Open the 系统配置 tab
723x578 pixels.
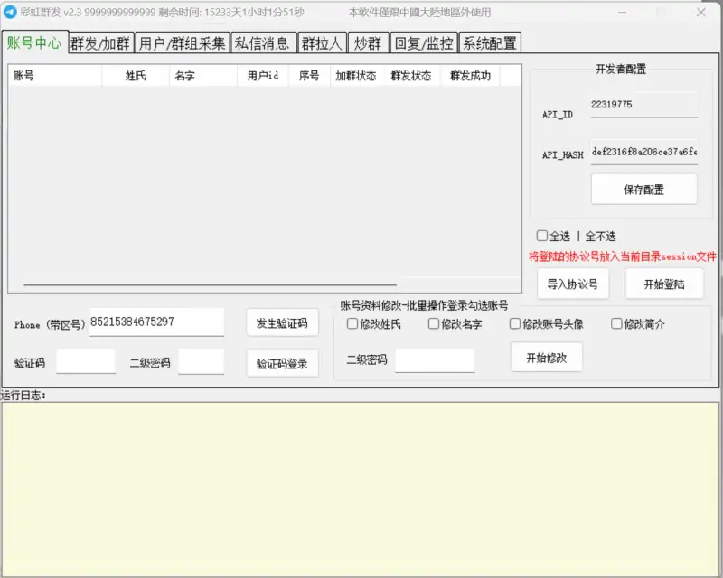[489, 42]
